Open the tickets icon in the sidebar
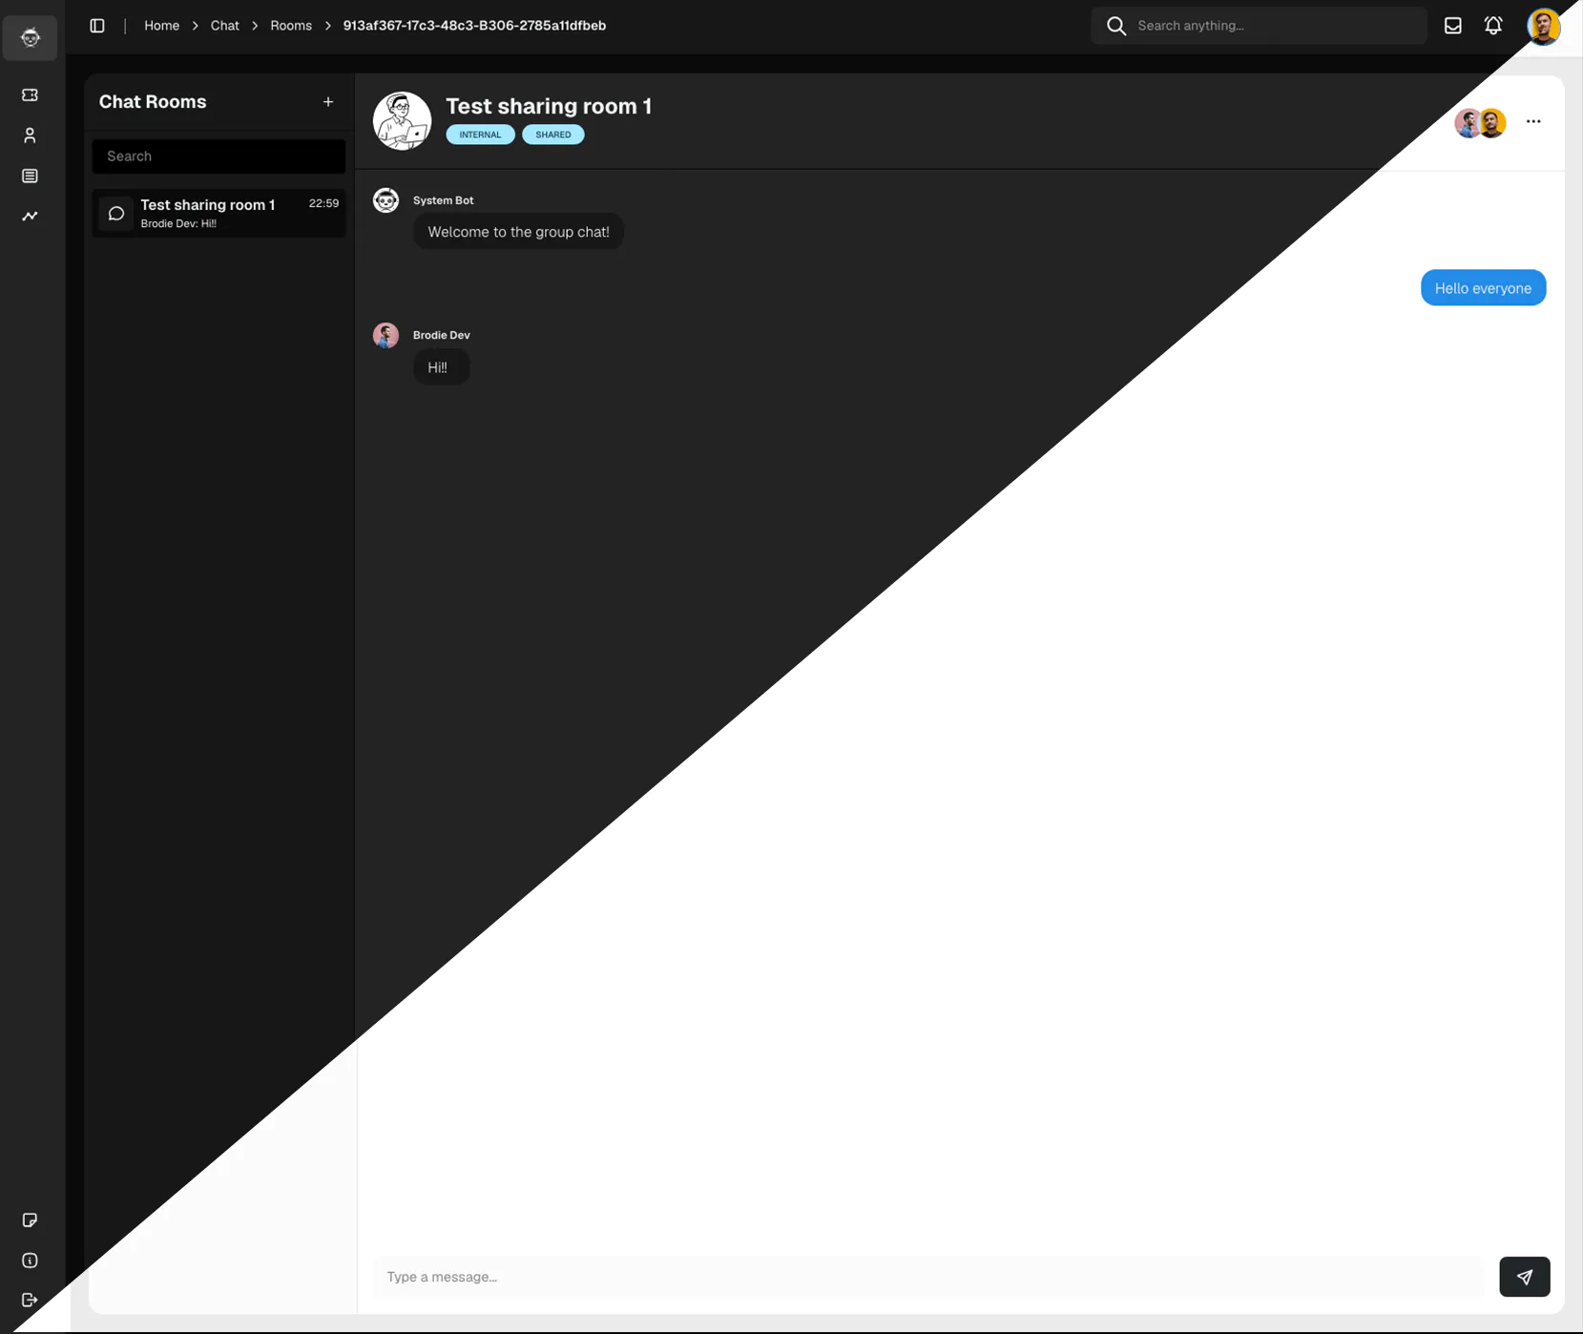Screen dimensions: 1583x1334 point(30,95)
